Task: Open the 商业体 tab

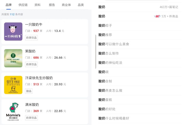Action: pos(66,5)
